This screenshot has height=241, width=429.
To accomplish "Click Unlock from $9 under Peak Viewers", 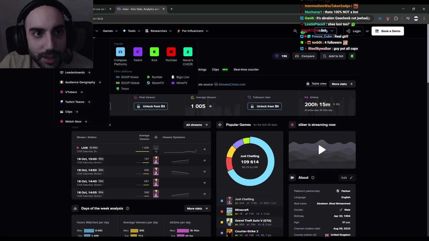I will tap(151, 106).
